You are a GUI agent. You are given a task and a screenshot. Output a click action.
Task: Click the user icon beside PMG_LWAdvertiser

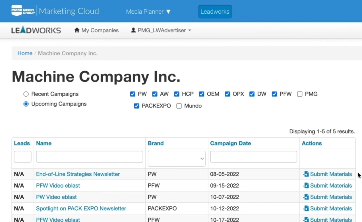[x=133, y=30]
